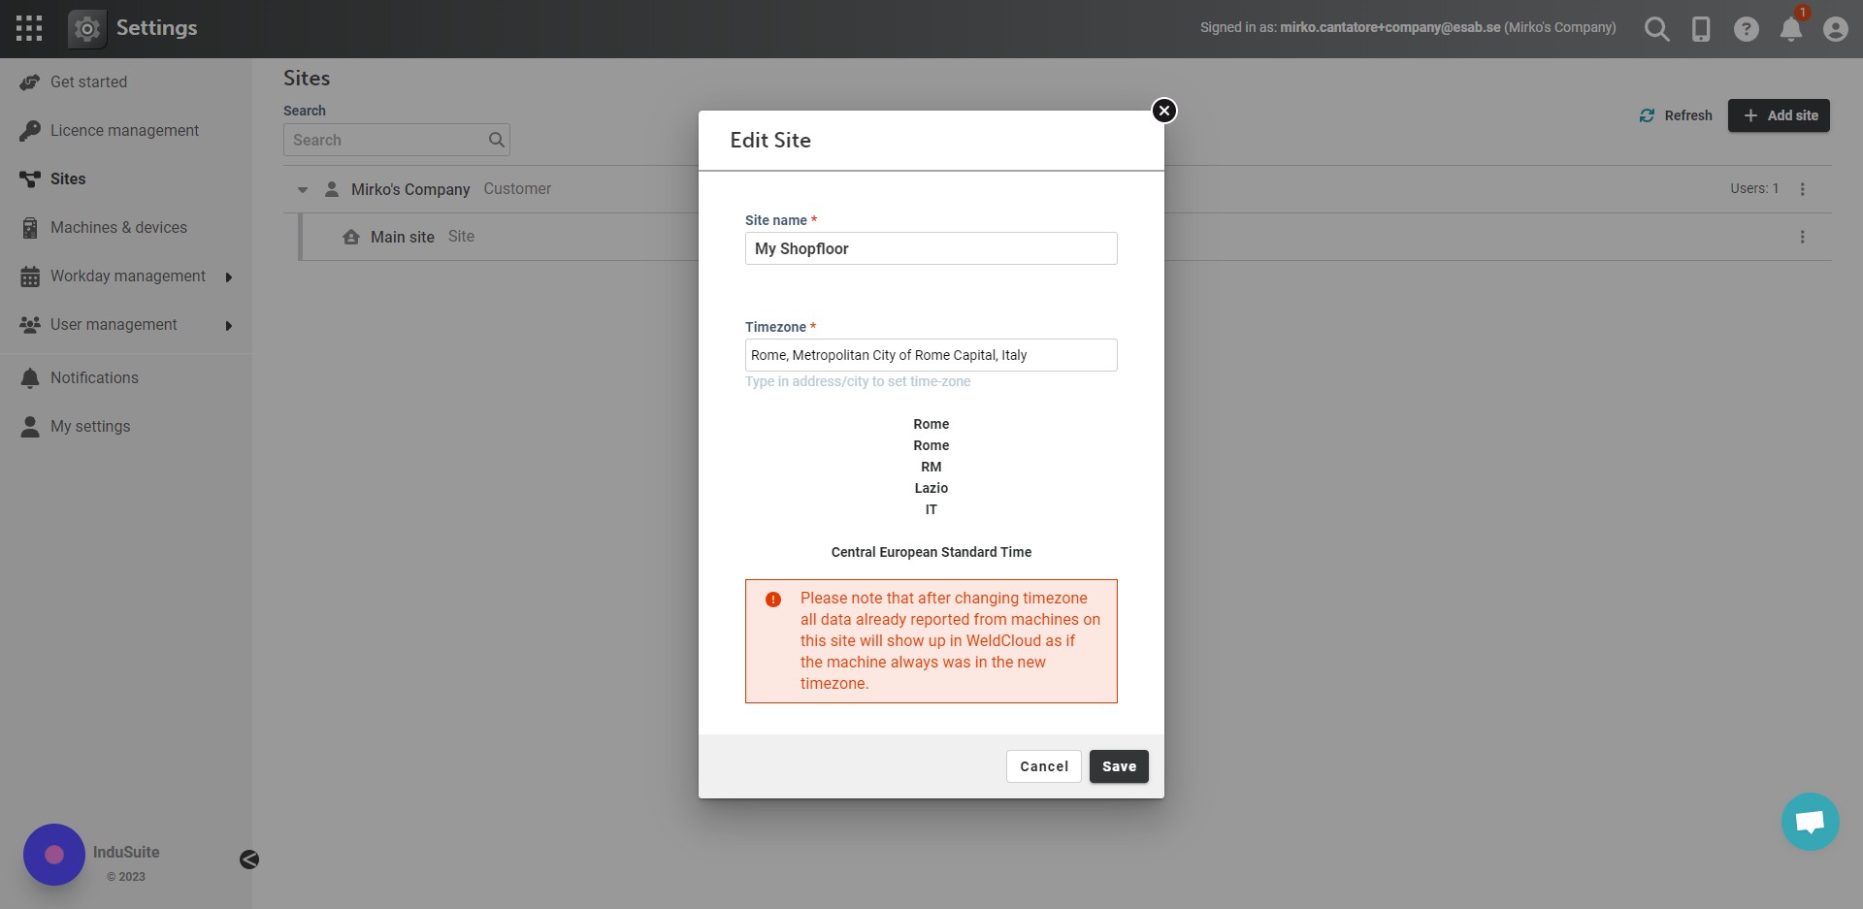Screen dimensions: 1863x909
Task: Collapse the Mirko's Company tree node
Action: click(303, 190)
